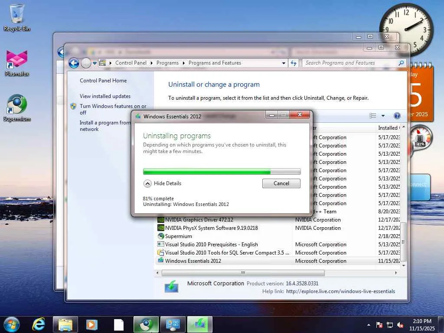The height and width of the screenshot is (333, 444).
Task: Open Windows Explorer from taskbar
Action: (x=65, y=324)
